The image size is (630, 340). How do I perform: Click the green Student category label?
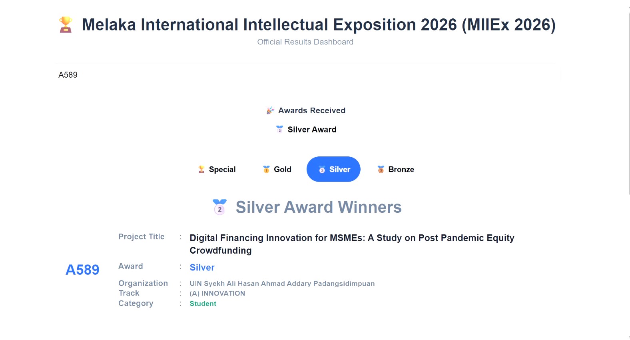click(x=203, y=304)
